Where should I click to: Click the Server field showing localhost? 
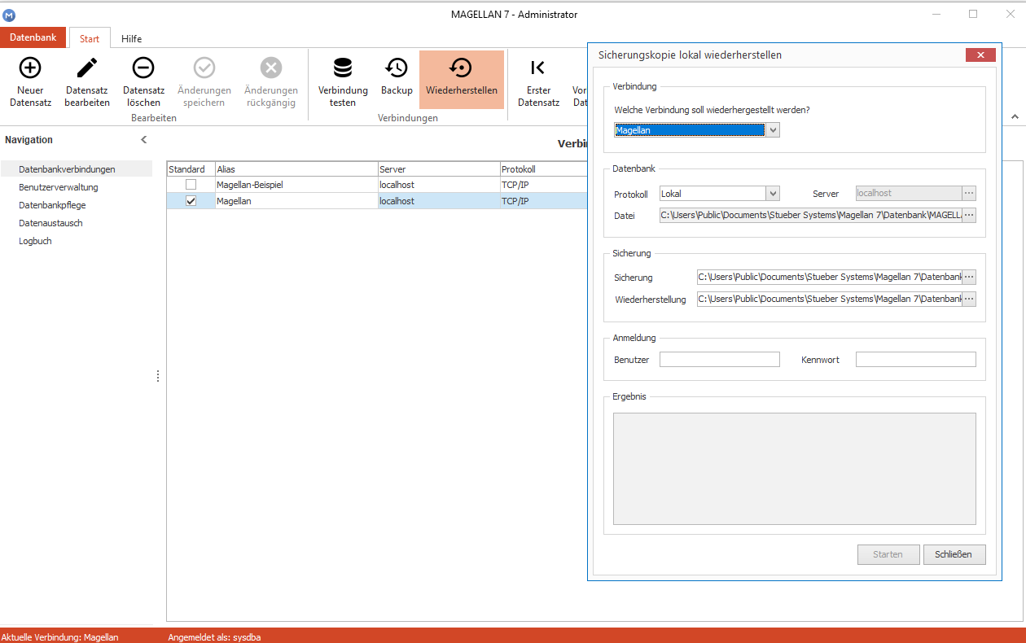909,194
